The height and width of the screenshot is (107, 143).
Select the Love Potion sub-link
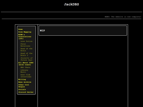(26, 41)
